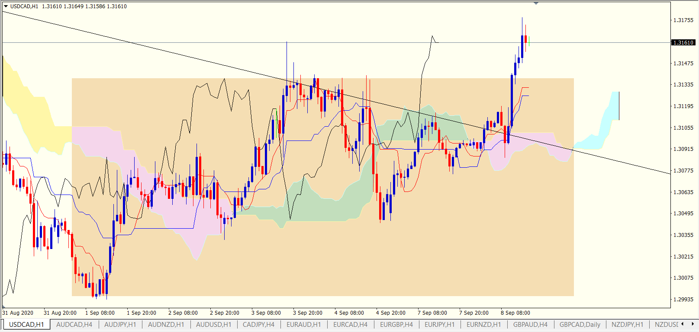This screenshot has height=332, width=699.
Task: Click the chart shift triangle marker at top
Action: tap(536, 3)
